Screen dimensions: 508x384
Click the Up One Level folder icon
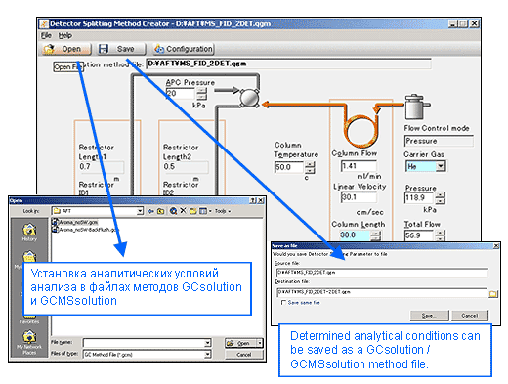[161, 211]
